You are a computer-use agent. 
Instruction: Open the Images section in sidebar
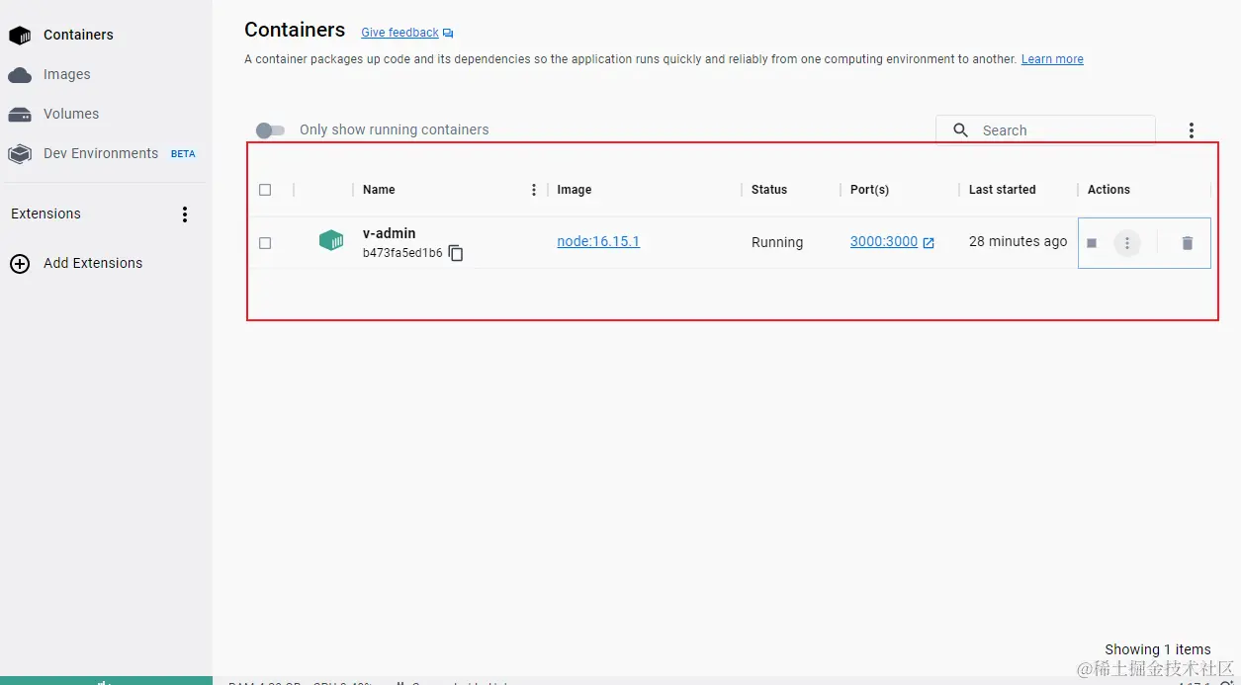pos(66,74)
